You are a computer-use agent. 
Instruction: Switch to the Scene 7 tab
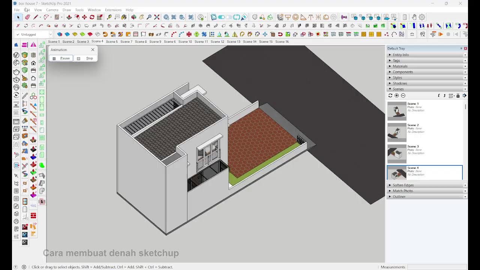(x=126, y=42)
